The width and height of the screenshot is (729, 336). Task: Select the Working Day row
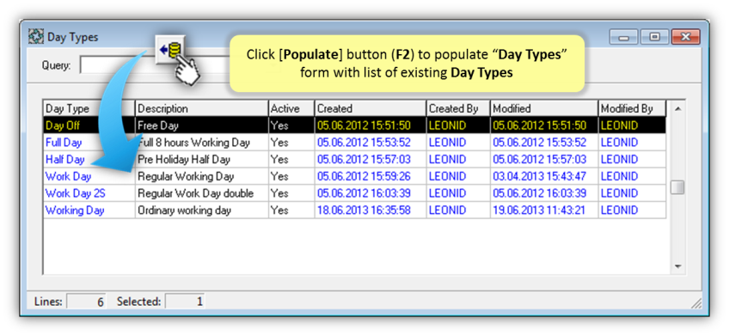(x=355, y=210)
